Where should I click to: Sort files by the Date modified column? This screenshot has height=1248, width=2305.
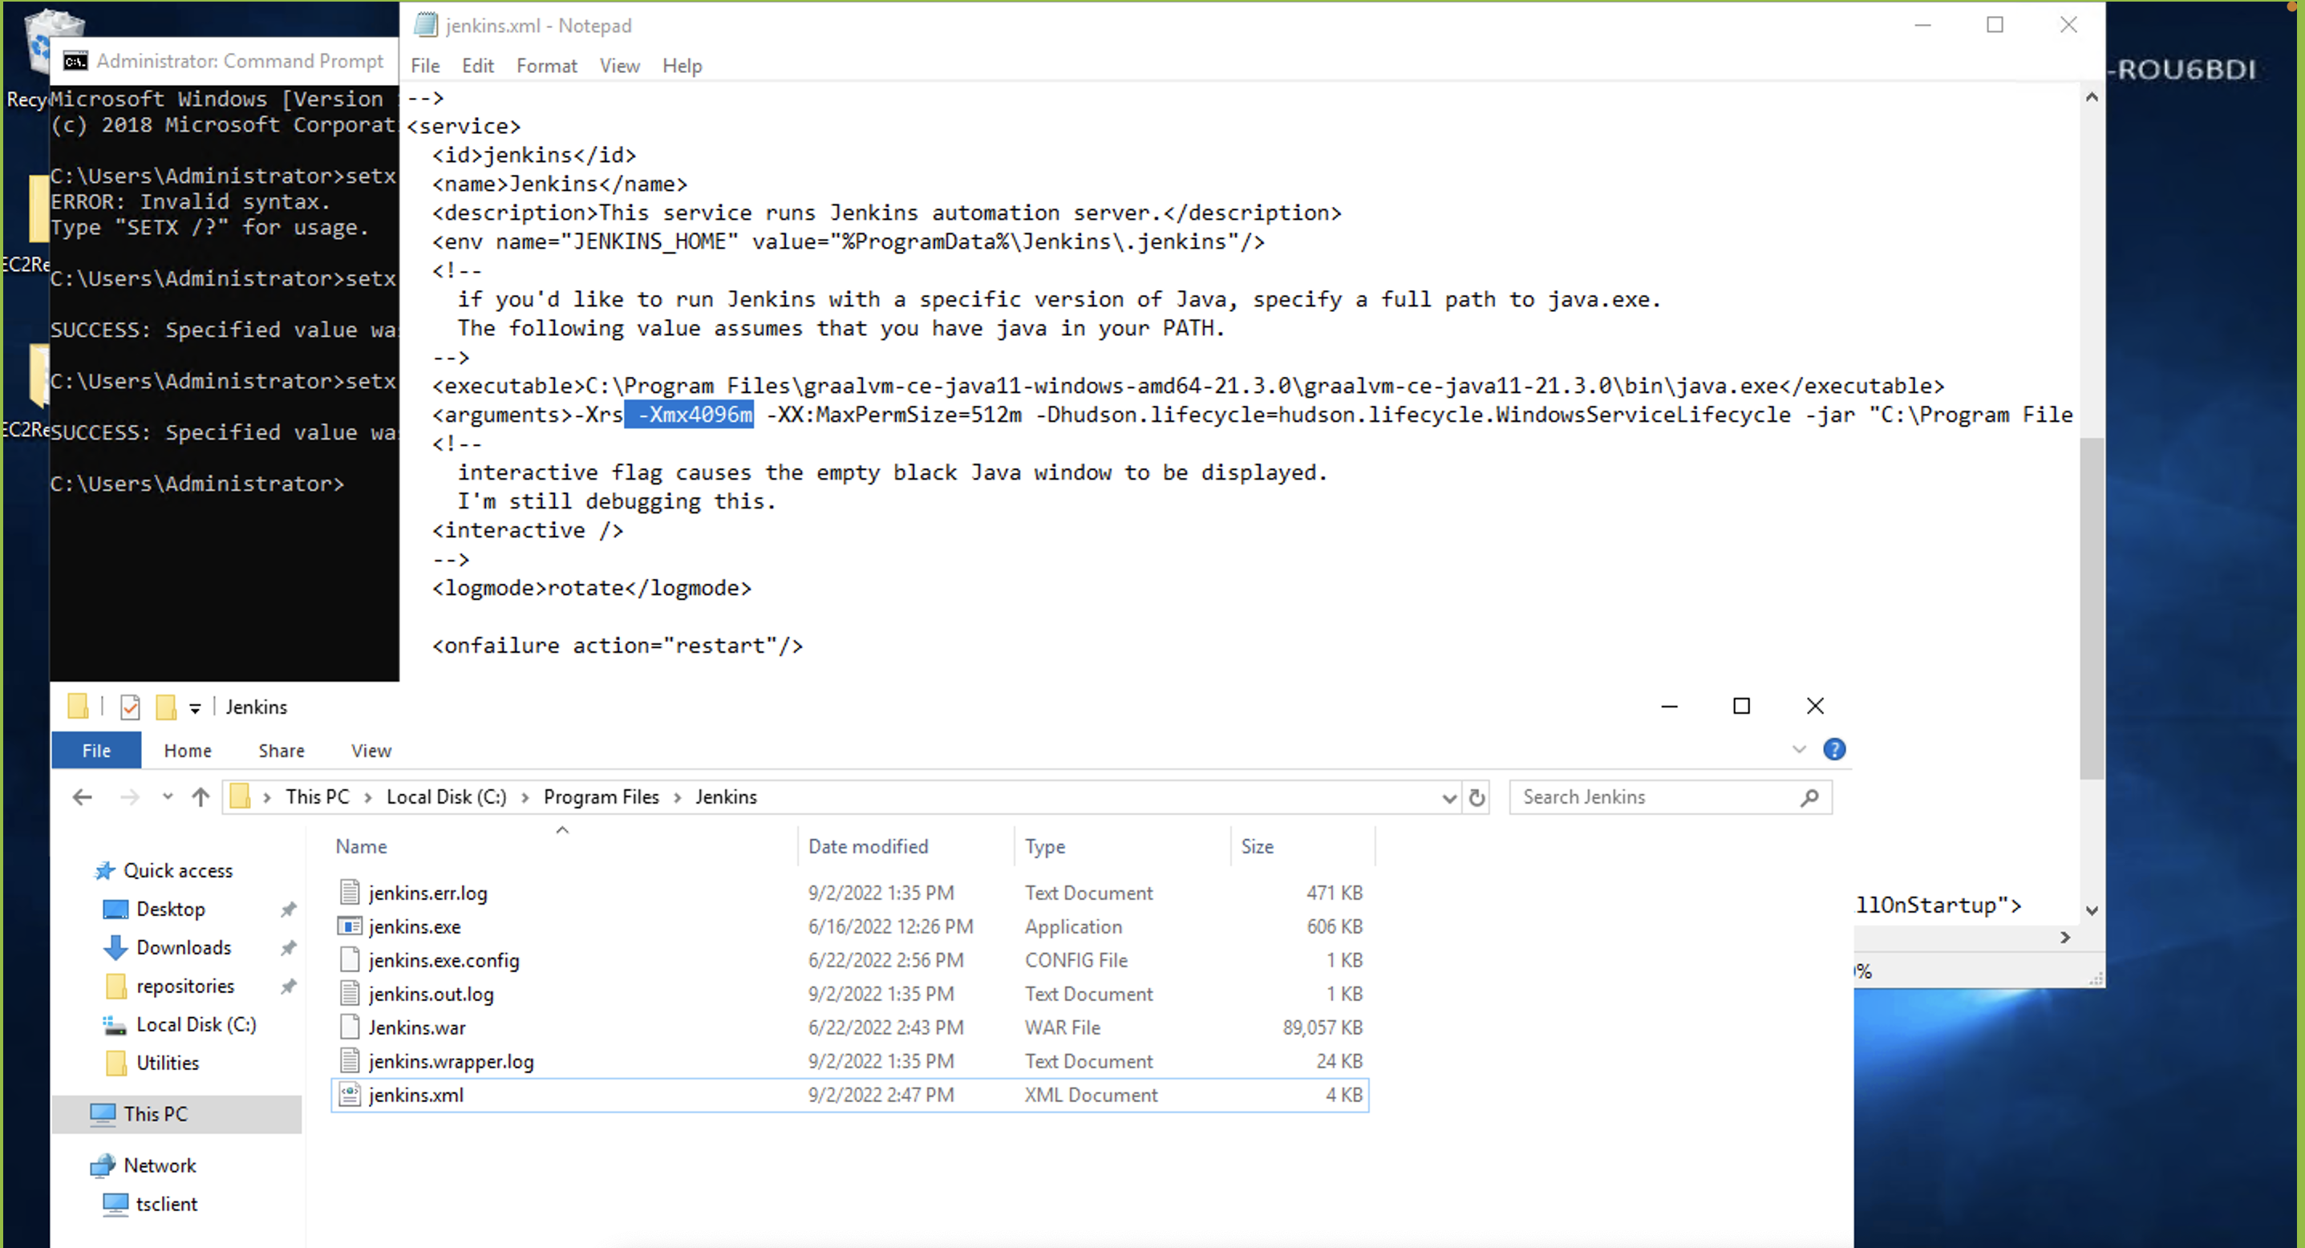pyautogui.click(x=868, y=846)
